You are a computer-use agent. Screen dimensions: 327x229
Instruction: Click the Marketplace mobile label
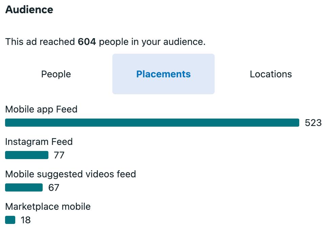coord(48,206)
